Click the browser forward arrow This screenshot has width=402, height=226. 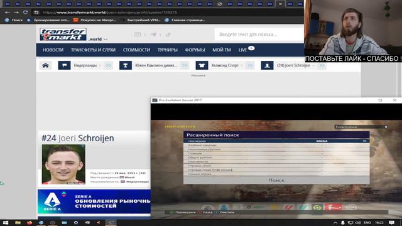pyautogui.click(x=16, y=13)
